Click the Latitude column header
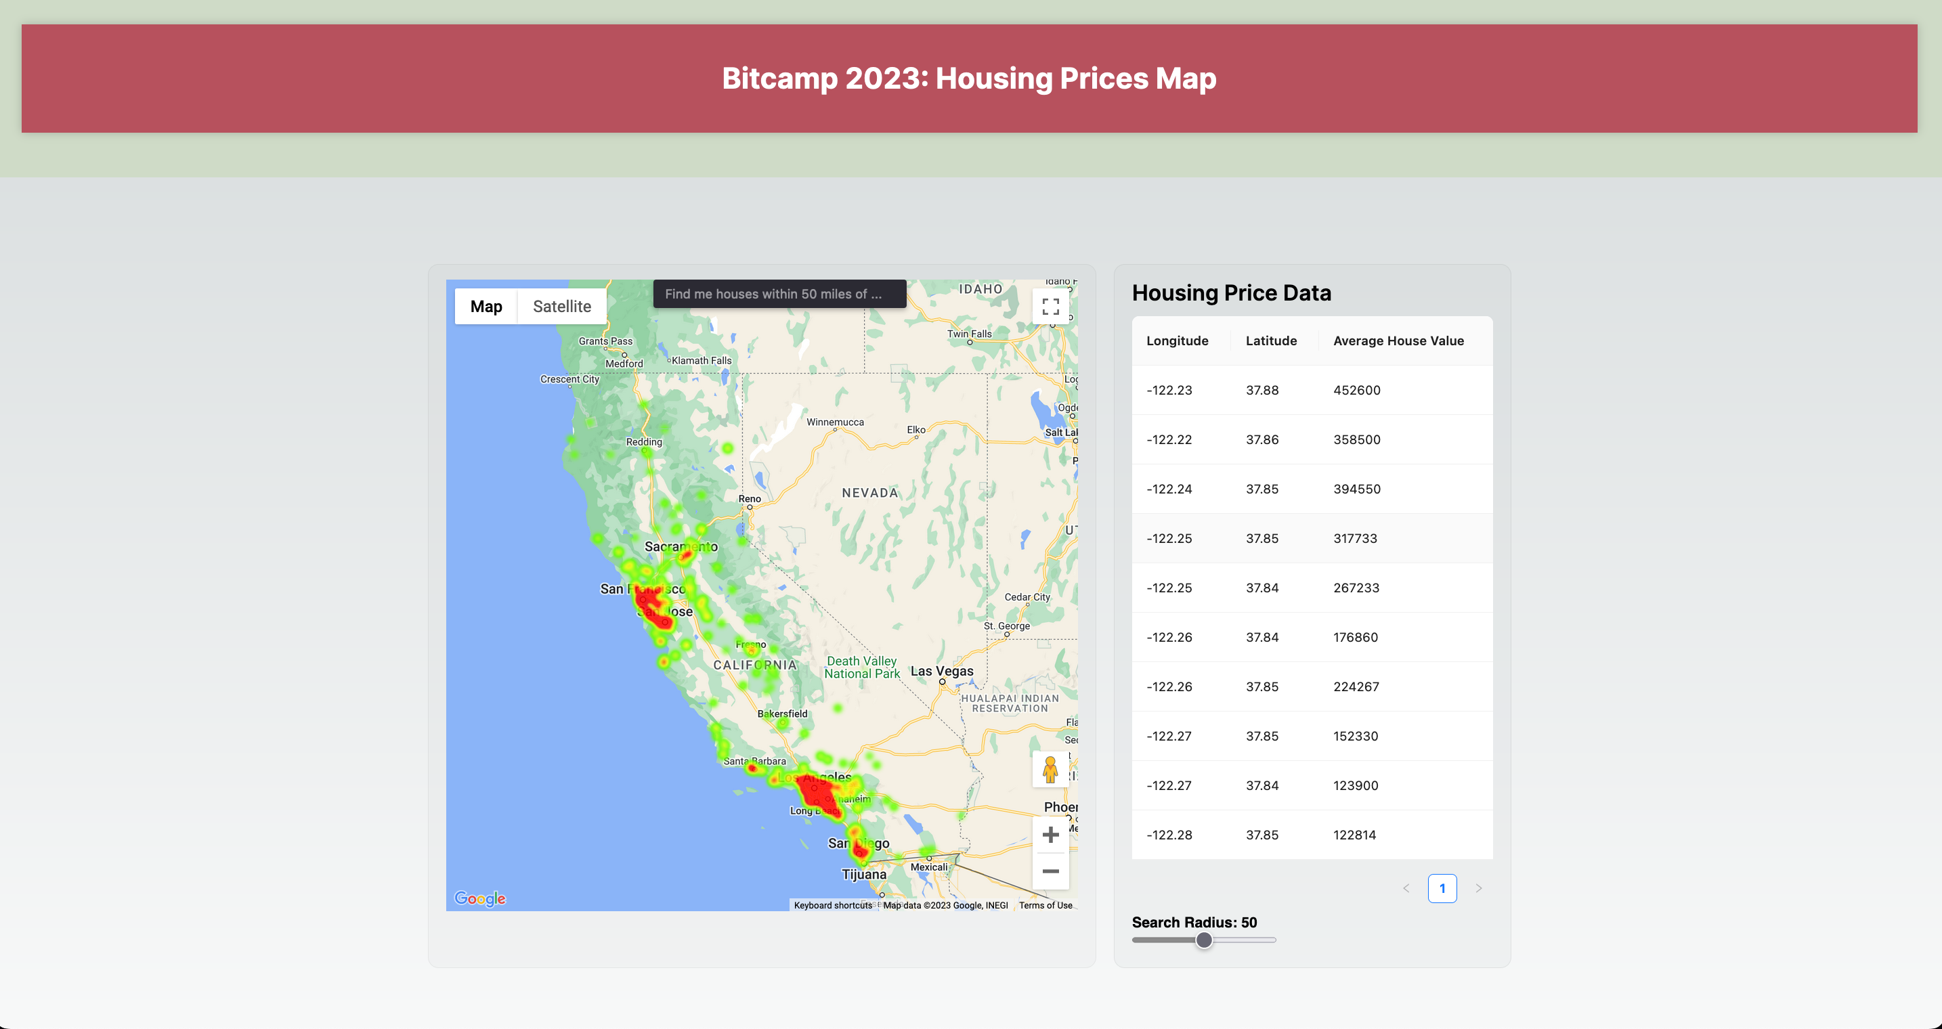Viewport: 1942px width, 1029px height. 1271,341
